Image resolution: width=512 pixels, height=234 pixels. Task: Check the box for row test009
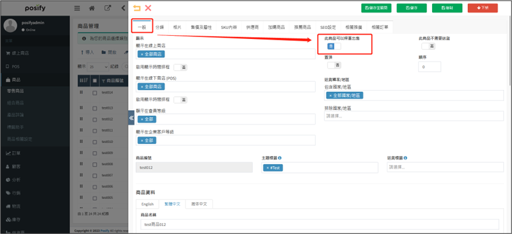[95, 153]
